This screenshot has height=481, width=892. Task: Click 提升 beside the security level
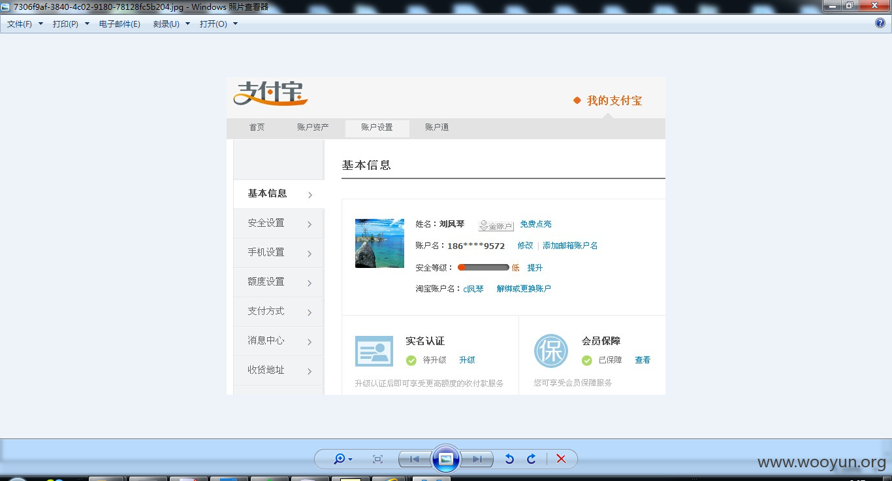[535, 268]
